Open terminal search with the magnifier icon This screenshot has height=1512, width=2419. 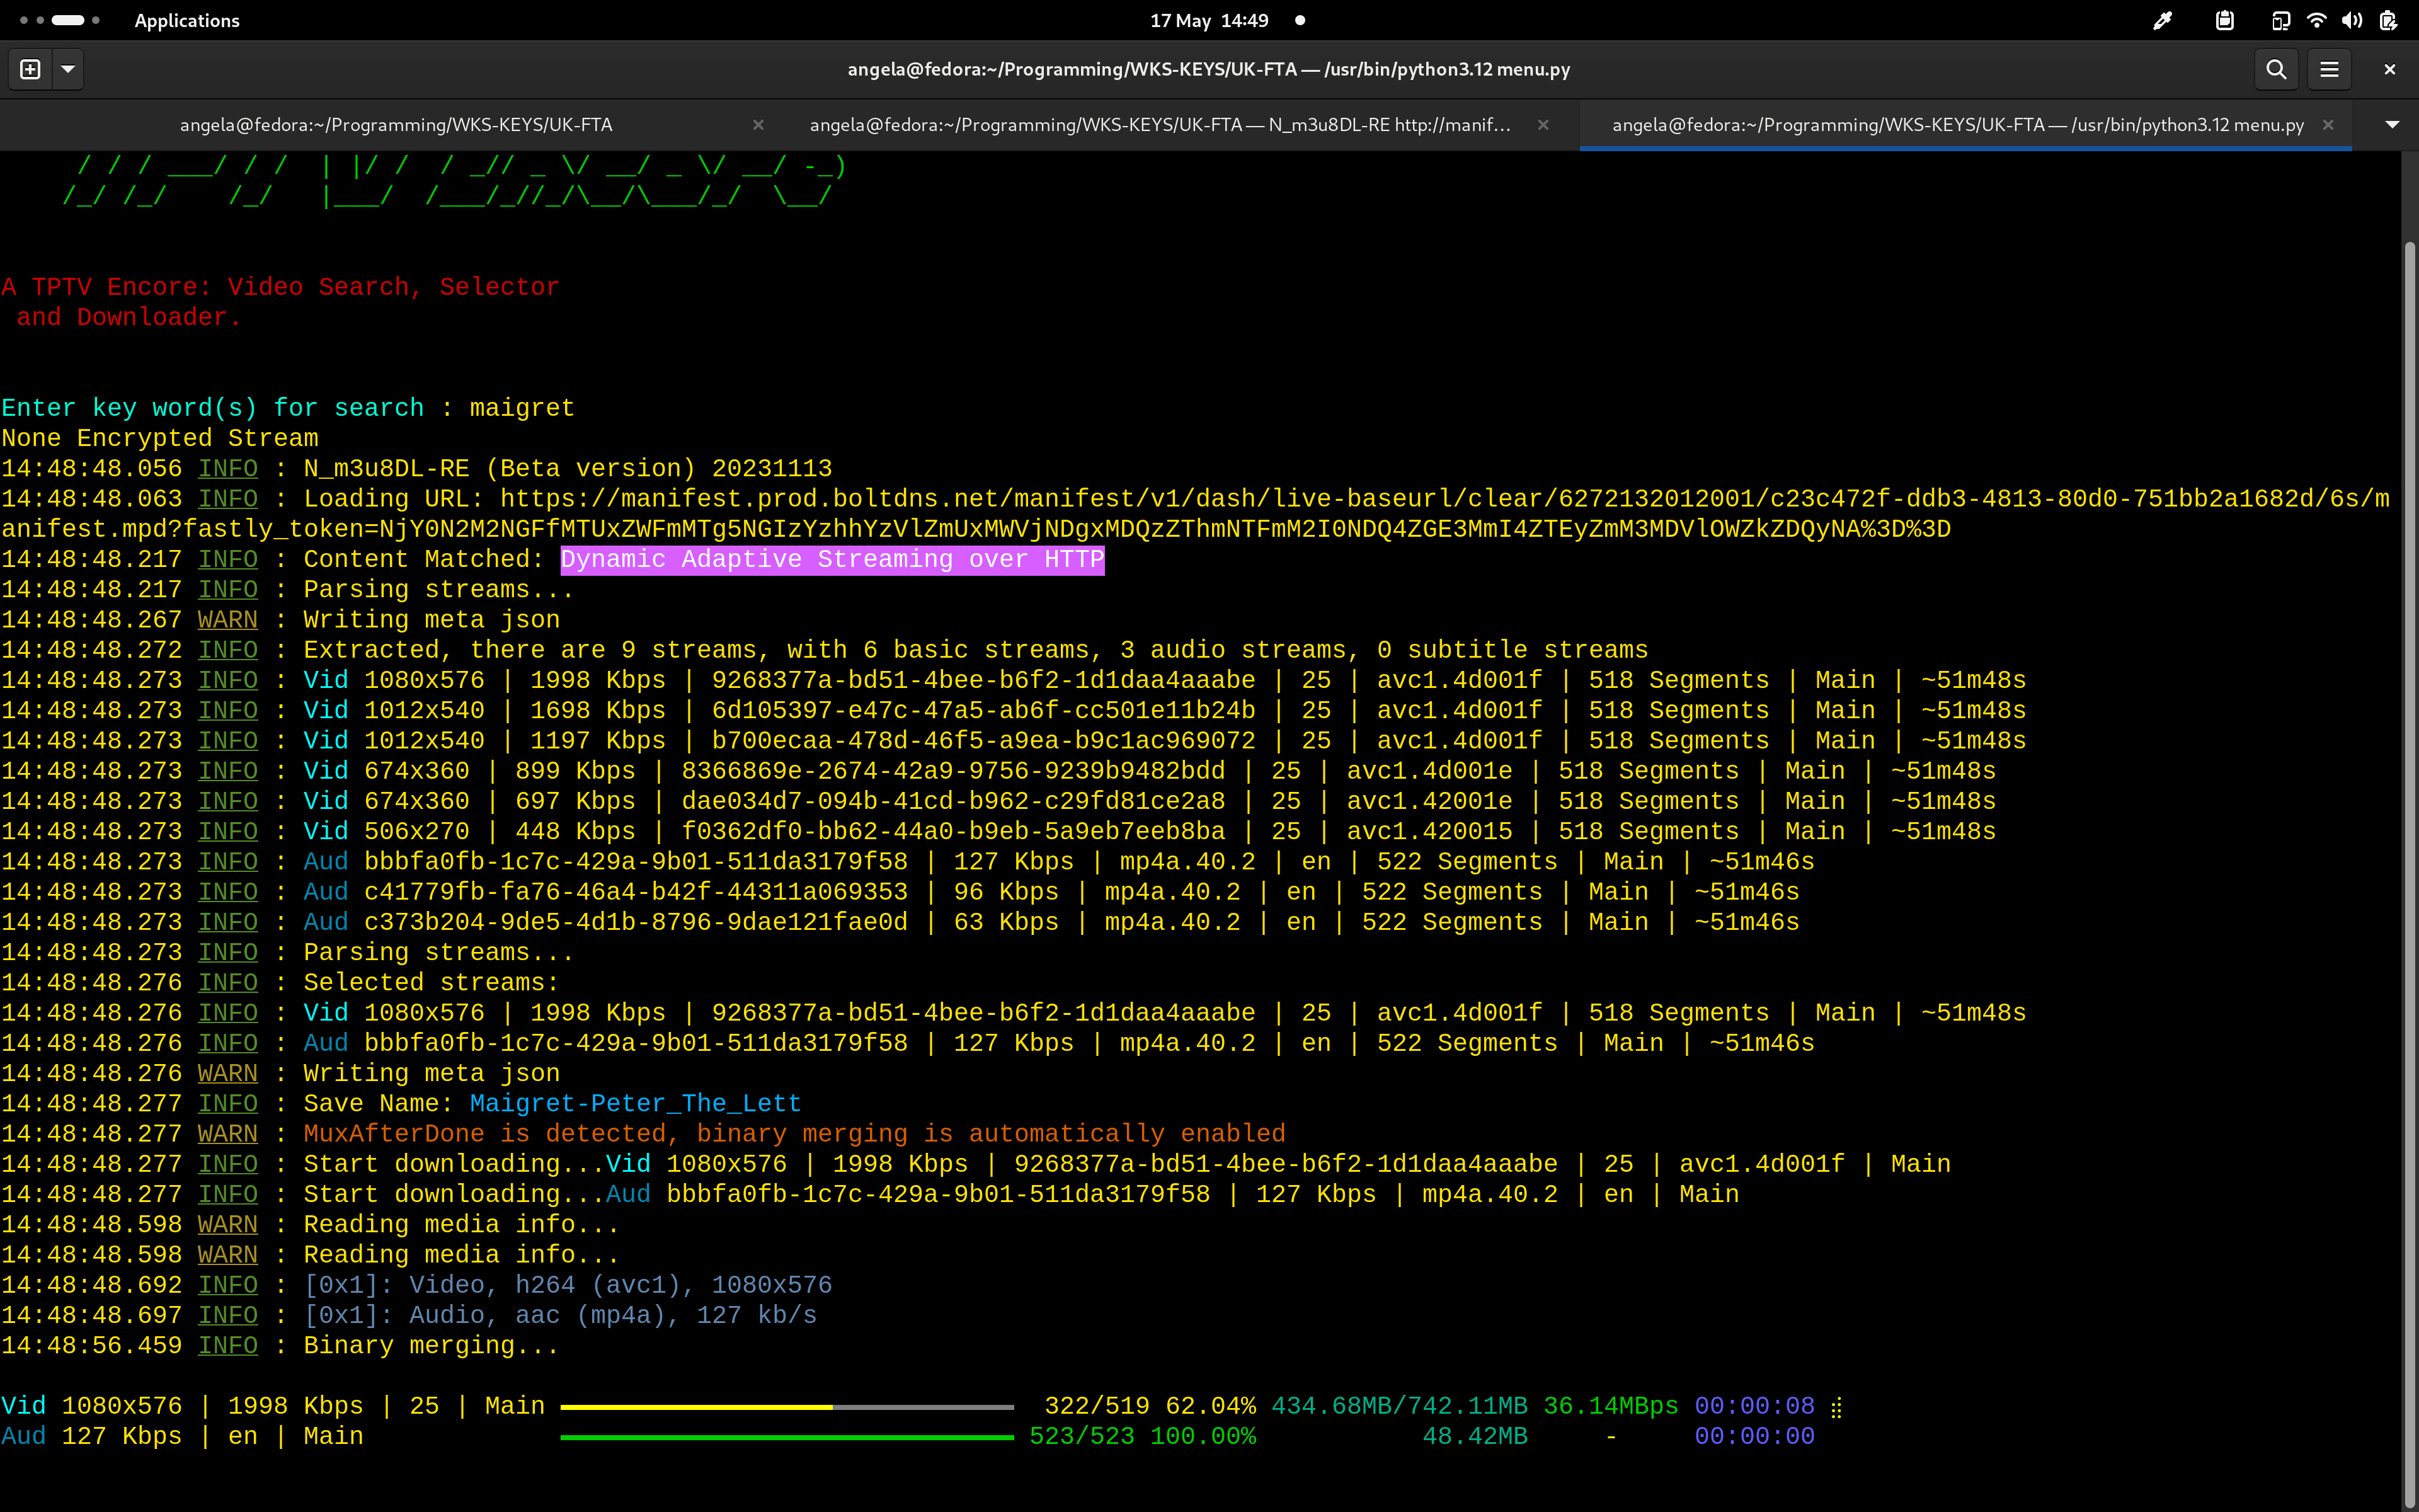point(2276,69)
